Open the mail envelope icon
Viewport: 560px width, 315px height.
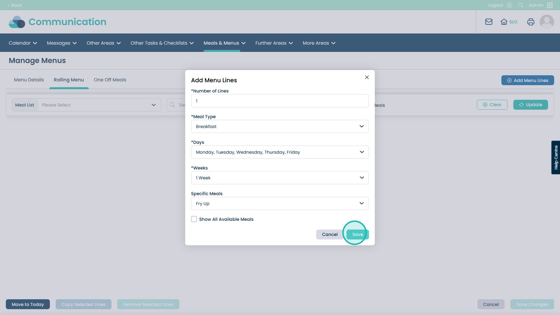tap(489, 22)
